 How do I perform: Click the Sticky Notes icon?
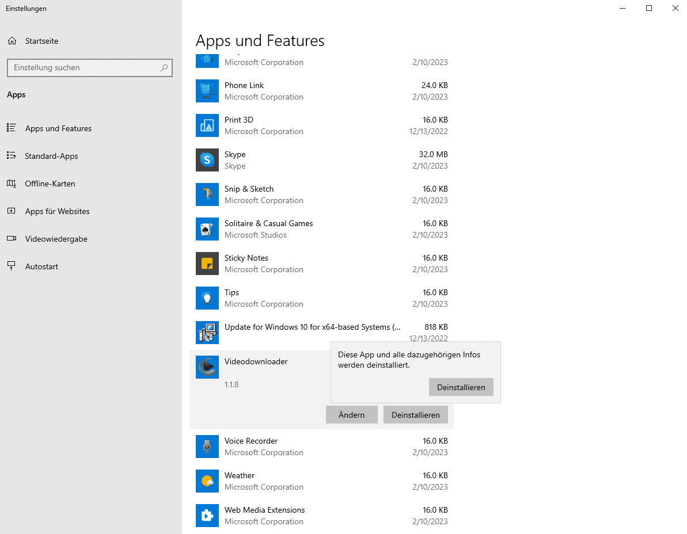click(207, 264)
